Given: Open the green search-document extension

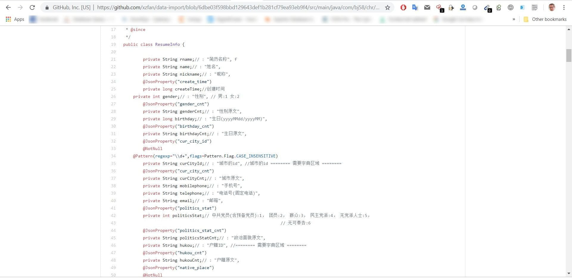Looking at the screenshot, I should 499,7.
